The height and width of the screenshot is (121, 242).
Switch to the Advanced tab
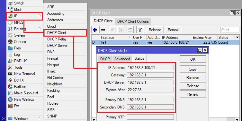122,59
